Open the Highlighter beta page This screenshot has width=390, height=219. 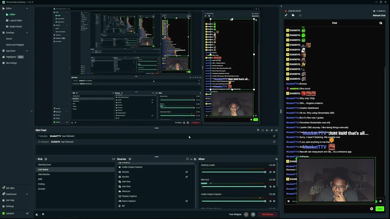coord(12,57)
